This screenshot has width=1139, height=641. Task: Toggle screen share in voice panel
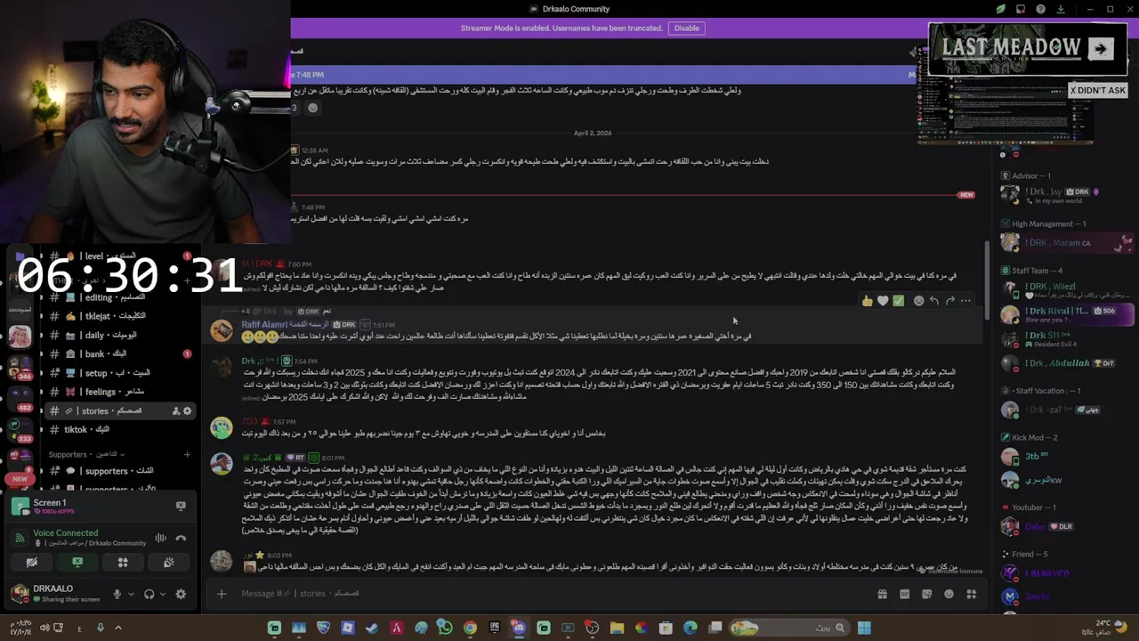point(77,563)
